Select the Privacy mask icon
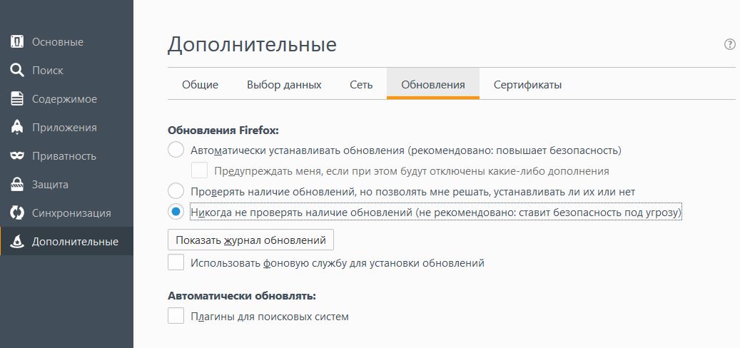Image resolution: width=740 pixels, height=348 pixels. point(17,155)
